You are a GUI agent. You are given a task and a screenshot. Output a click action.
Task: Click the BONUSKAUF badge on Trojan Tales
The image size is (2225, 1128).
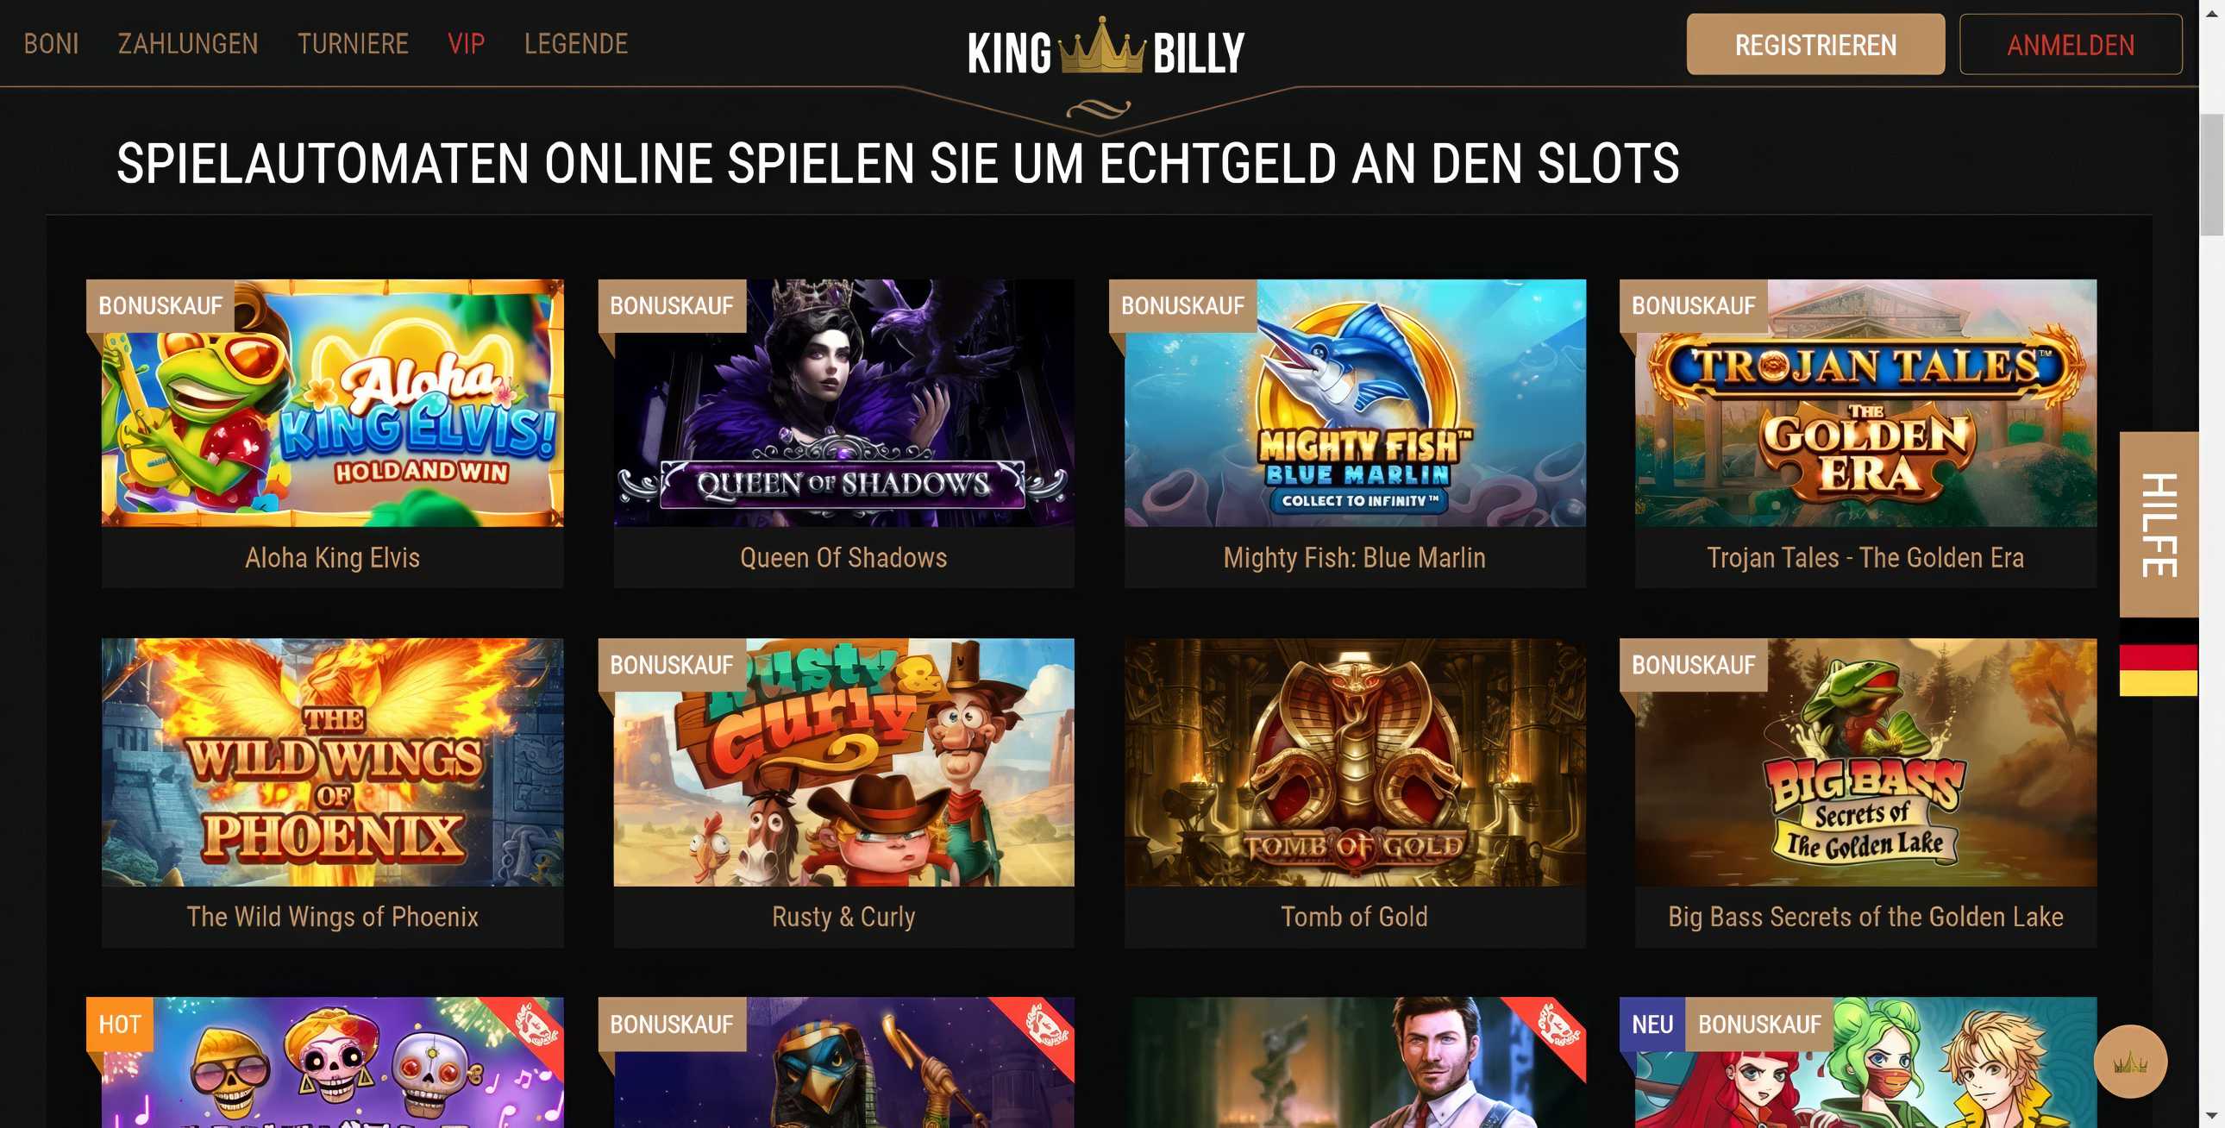1693,306
